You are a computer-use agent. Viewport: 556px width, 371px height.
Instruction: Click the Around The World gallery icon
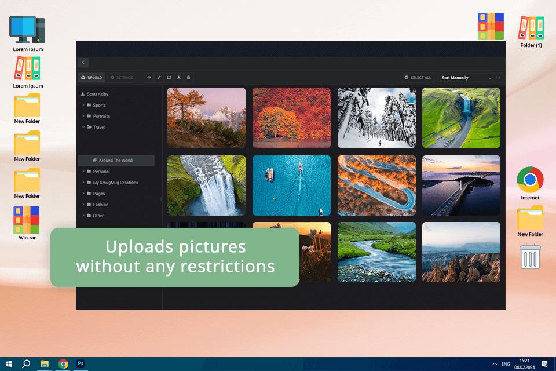[94, 161]
